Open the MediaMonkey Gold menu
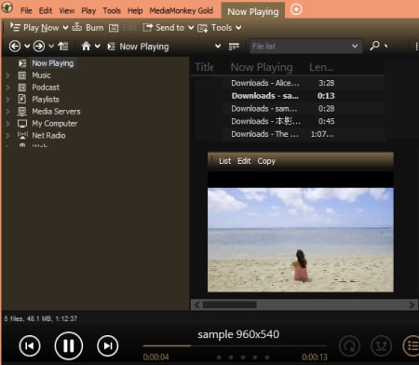Viewport: 419px width, 365px height. click(x=182, y=11)
